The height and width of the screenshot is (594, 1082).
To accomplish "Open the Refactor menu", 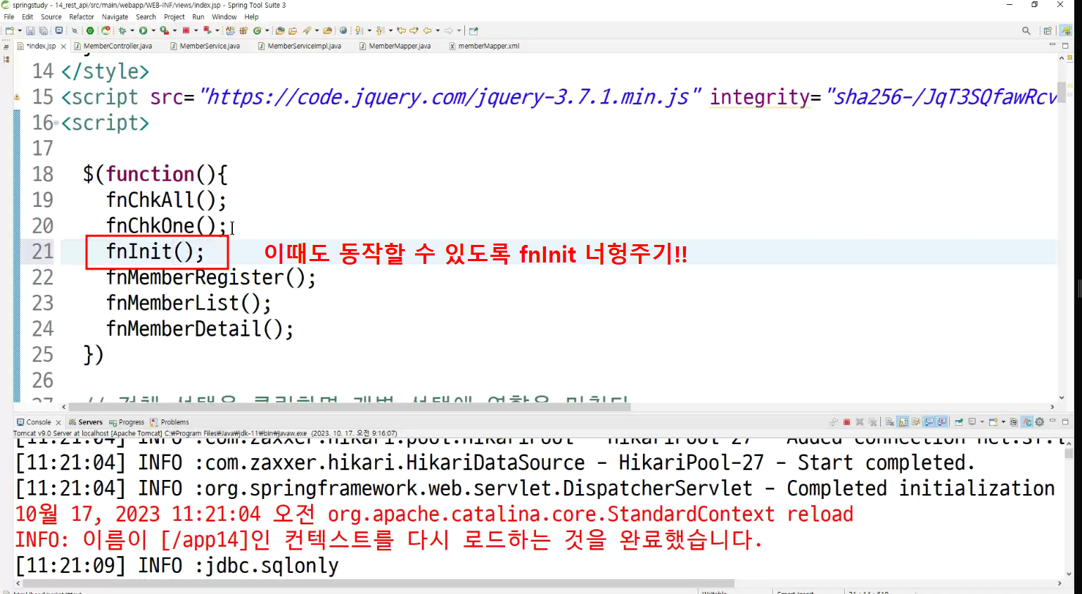I will tap(82, 17).
